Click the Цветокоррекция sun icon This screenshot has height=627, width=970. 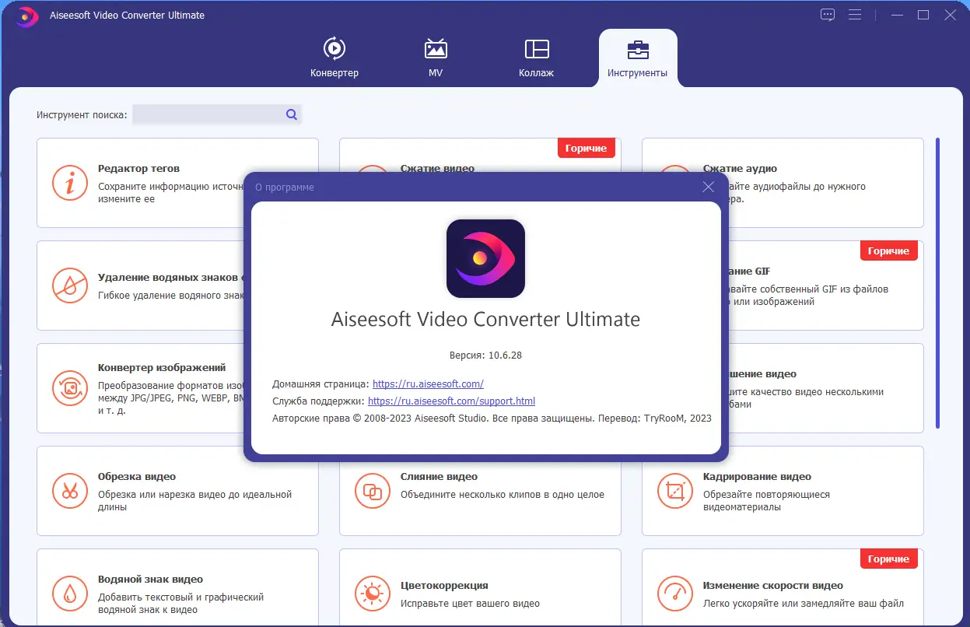coord(373,594)
